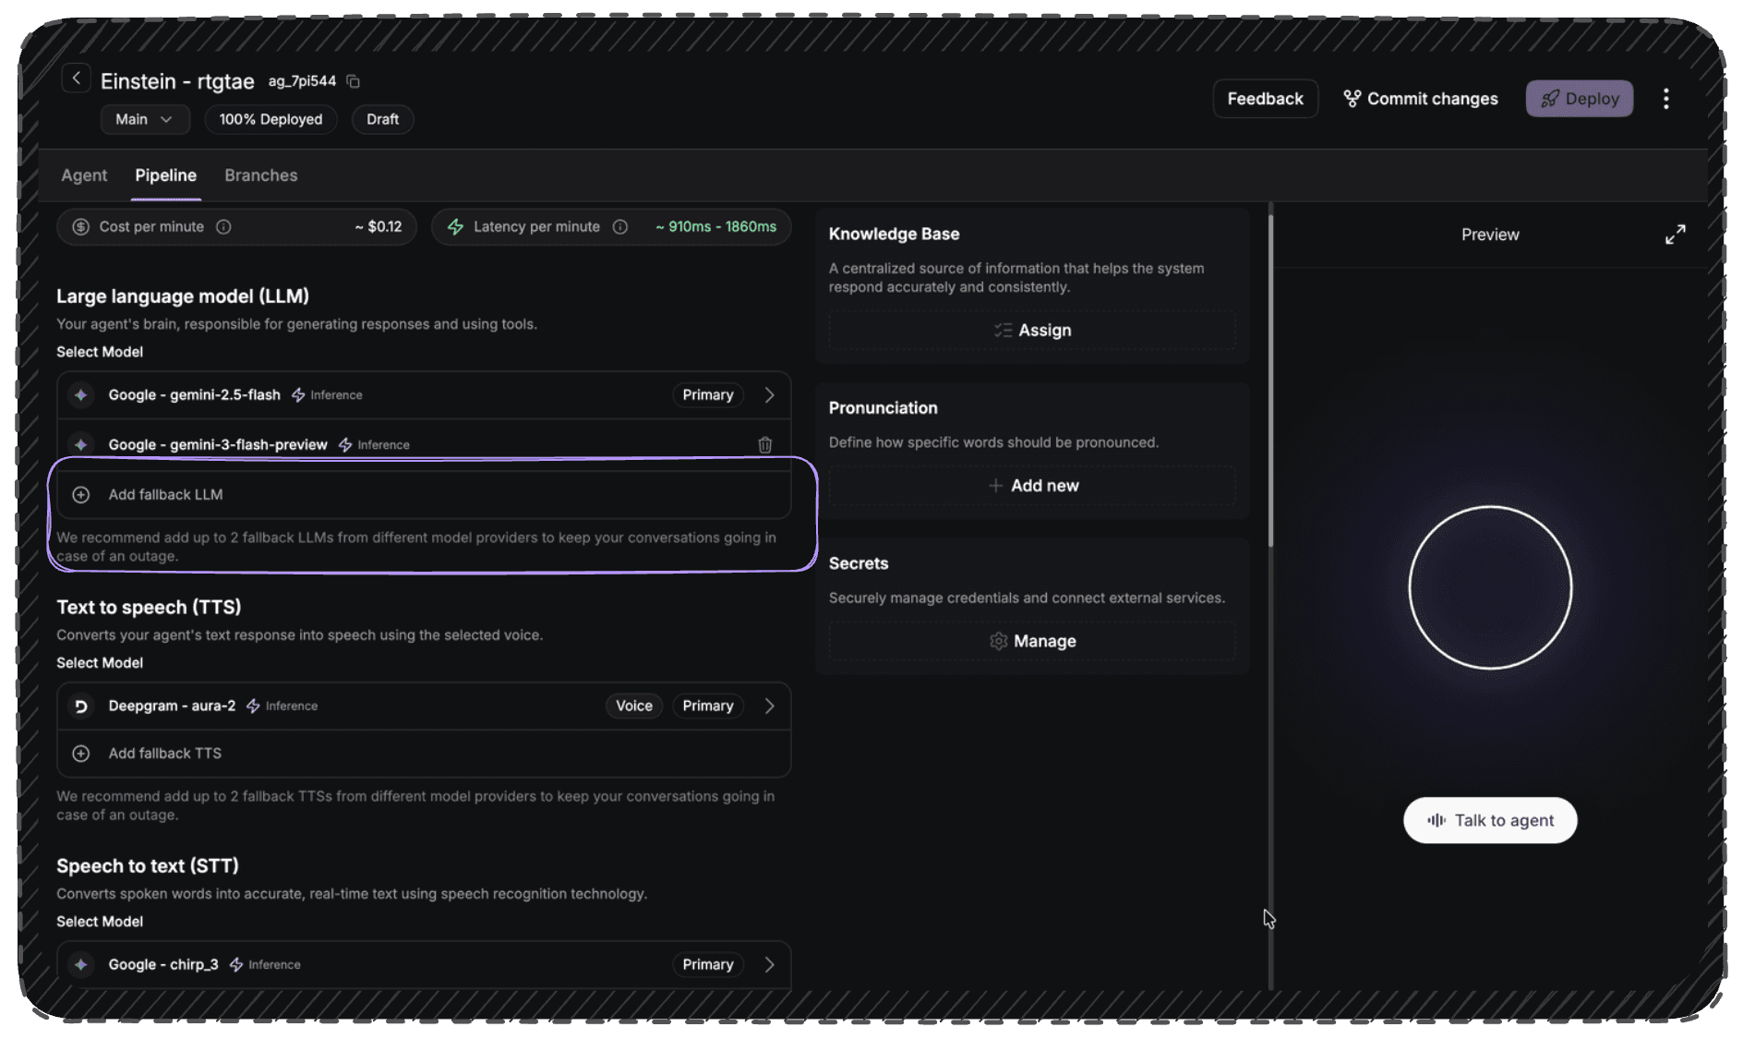Click the Primary badge on Deepgram aura-2

pos(708,707)
